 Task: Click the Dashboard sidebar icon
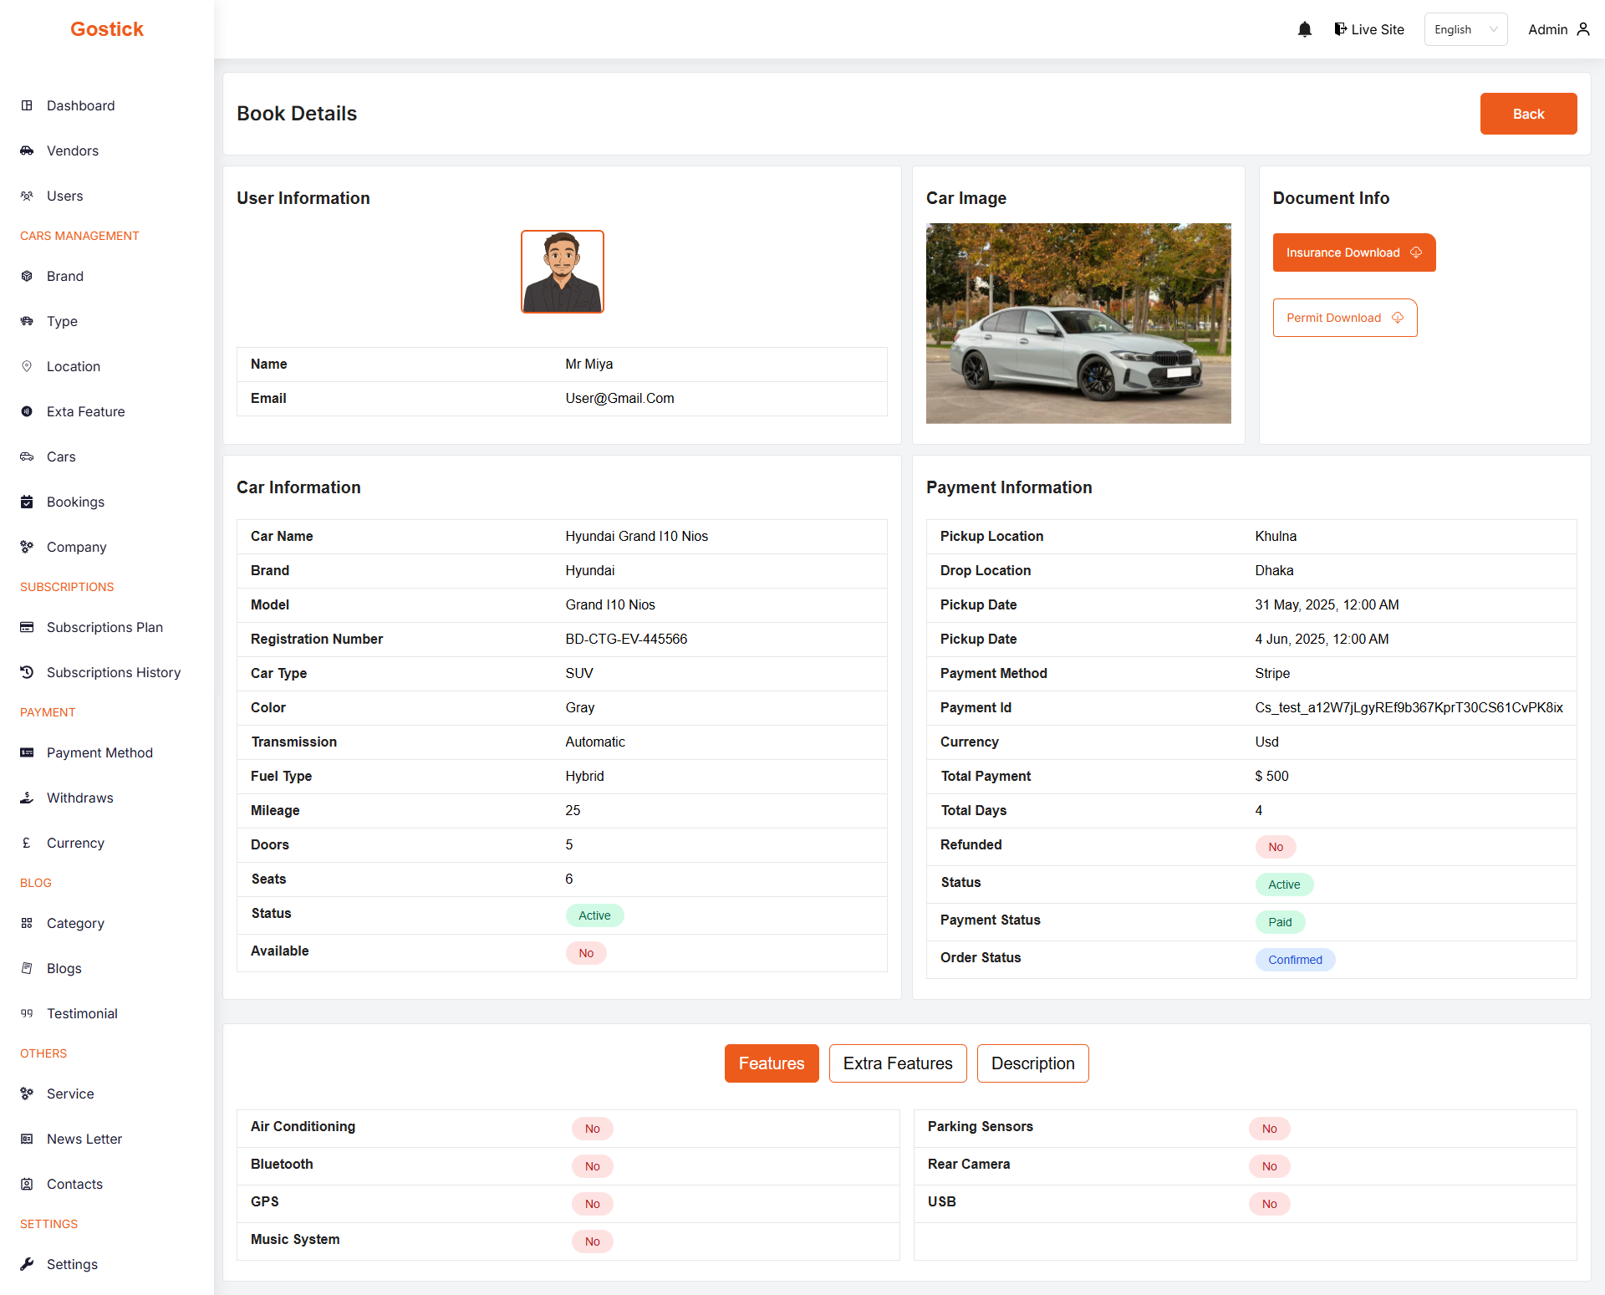27,105
